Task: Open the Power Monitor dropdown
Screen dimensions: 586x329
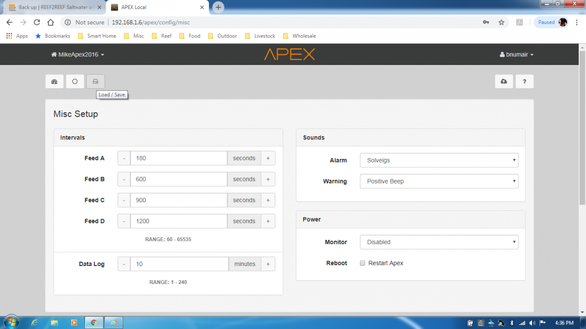Action: 439,242
